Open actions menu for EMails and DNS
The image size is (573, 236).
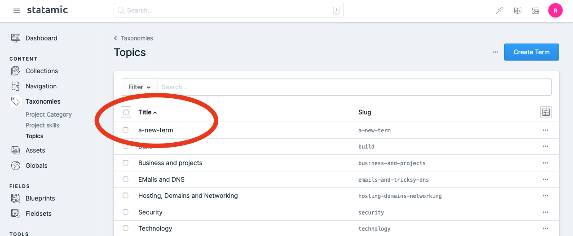tap(546, 179)
